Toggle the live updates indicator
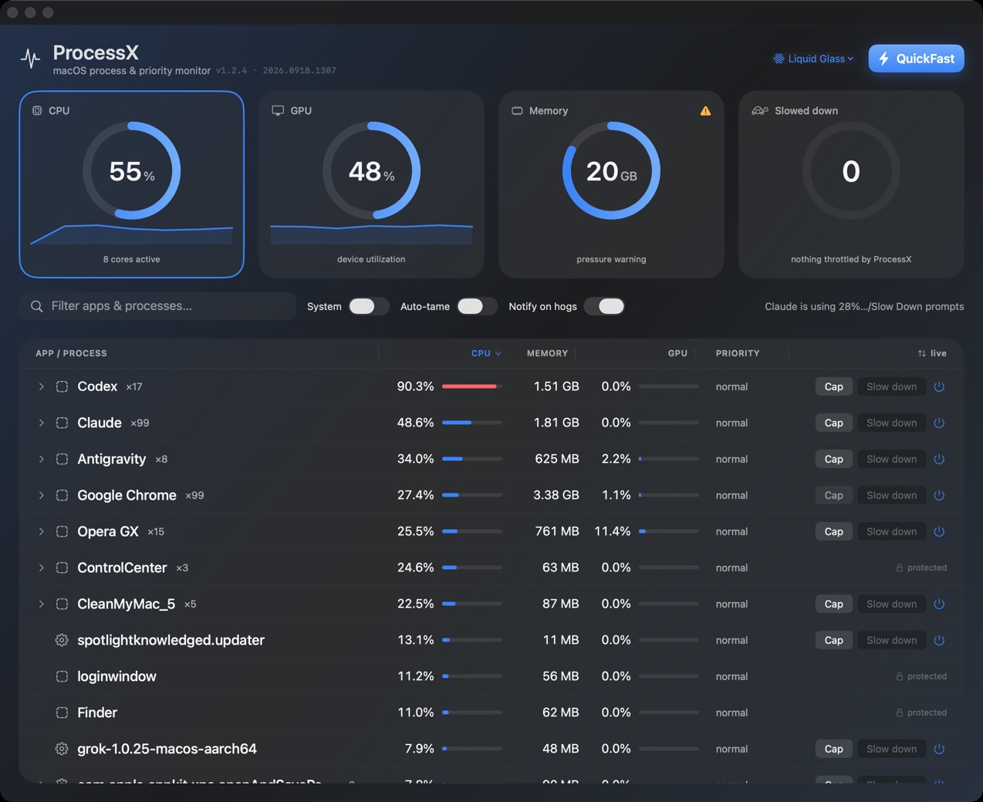This screenshot has height=802, width=983. (932, 353)
